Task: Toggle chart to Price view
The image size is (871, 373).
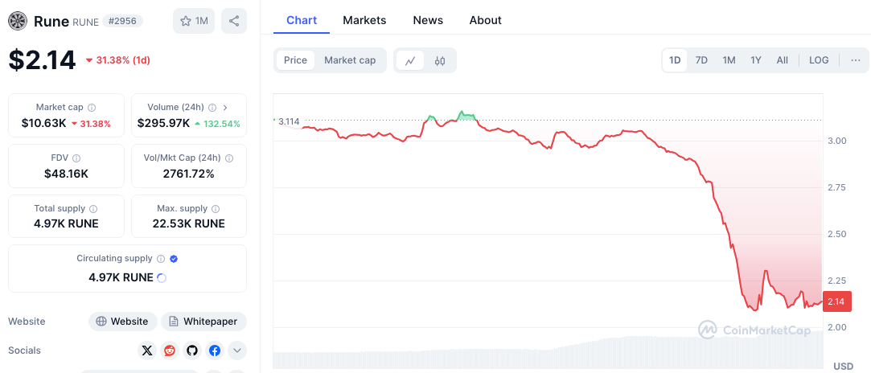Action: tap(295, 60)
